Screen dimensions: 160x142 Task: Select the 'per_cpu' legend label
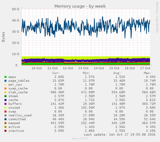pos(15,85)
